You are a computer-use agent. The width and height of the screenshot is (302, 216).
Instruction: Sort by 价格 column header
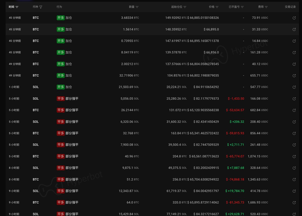[x=217, y=7]
